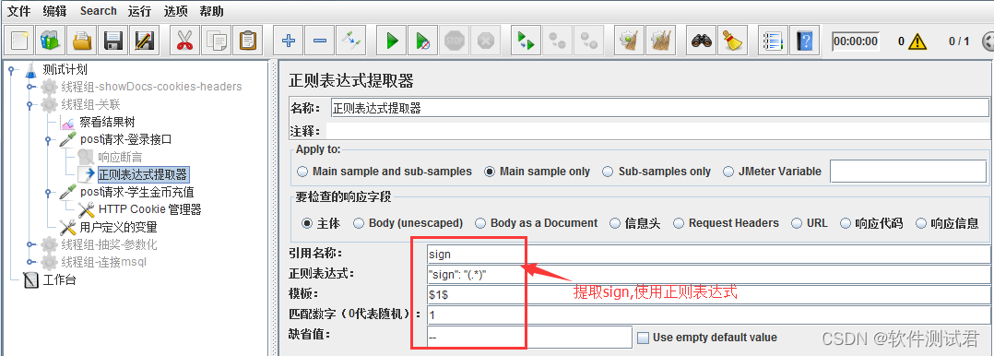Open the 运行 menu
The width and height of the screenshot is (994, 356).
(x=139, y=11)
